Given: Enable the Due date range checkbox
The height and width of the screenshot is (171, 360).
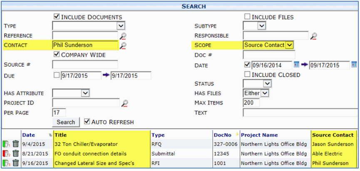Looking at the screenshot, I should [57, 75].
